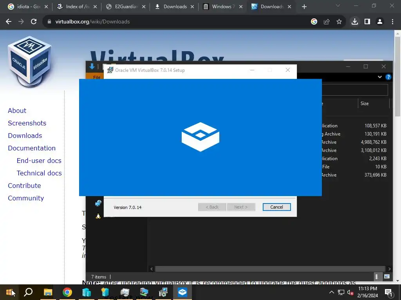Viewport: 401px width, 300px height.
Task: Click Chrome's forward navigation arrow
Action: click(x=21, y=22)
